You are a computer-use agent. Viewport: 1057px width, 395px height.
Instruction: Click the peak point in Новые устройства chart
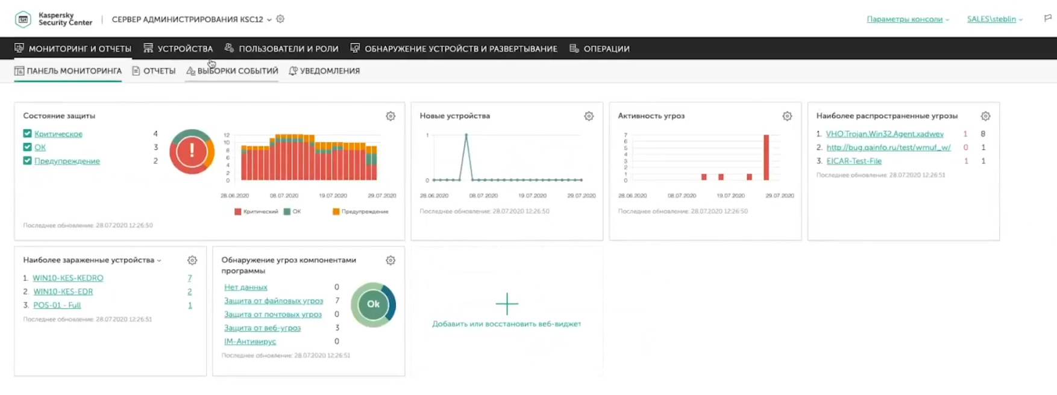pyautogui.click(x=466, y=134)
